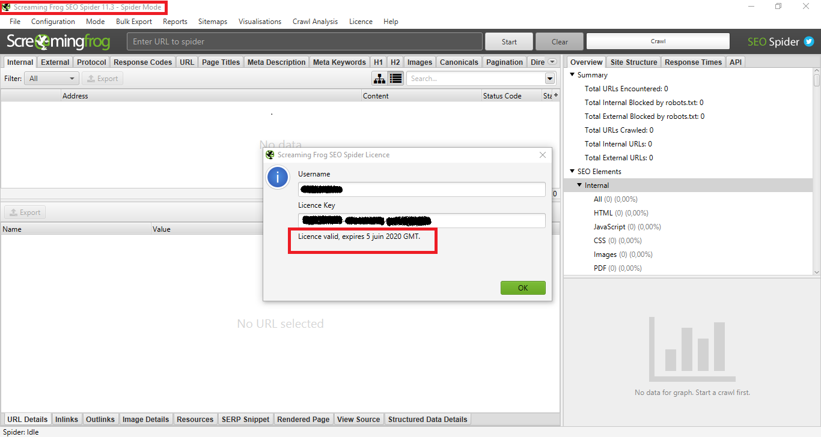Switch to the Response Codes tab
The width and height of the screenshot is (821, 437).
[142, 61]
